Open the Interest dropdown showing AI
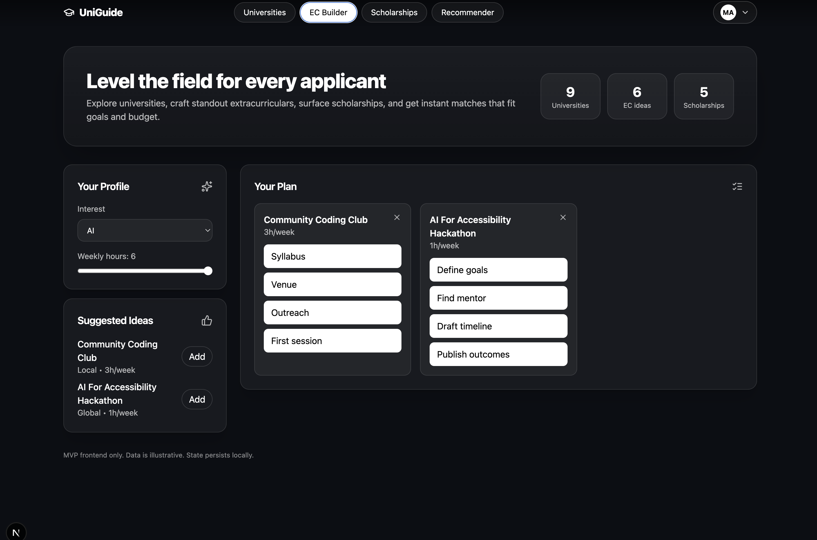 point(145,230)
